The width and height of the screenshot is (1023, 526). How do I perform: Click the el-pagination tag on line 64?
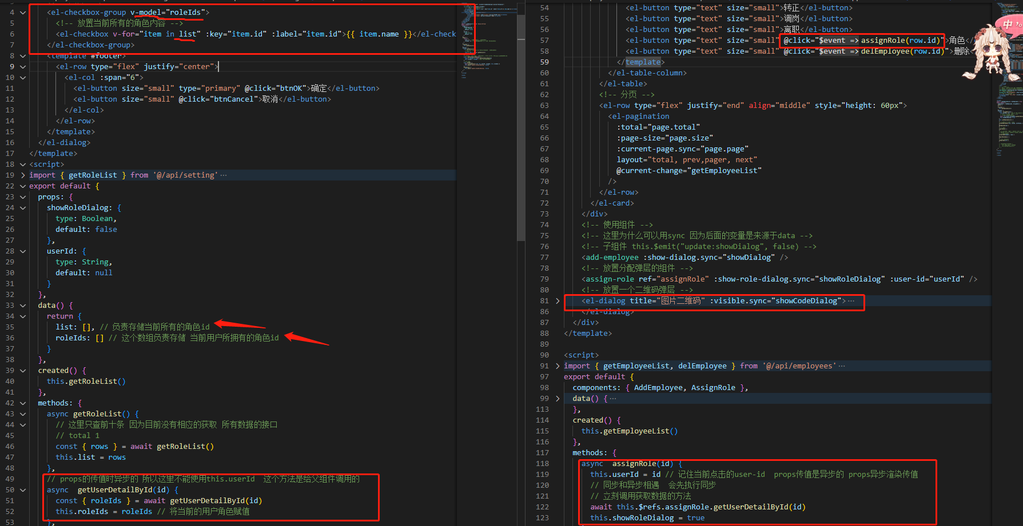click(639, 117)
